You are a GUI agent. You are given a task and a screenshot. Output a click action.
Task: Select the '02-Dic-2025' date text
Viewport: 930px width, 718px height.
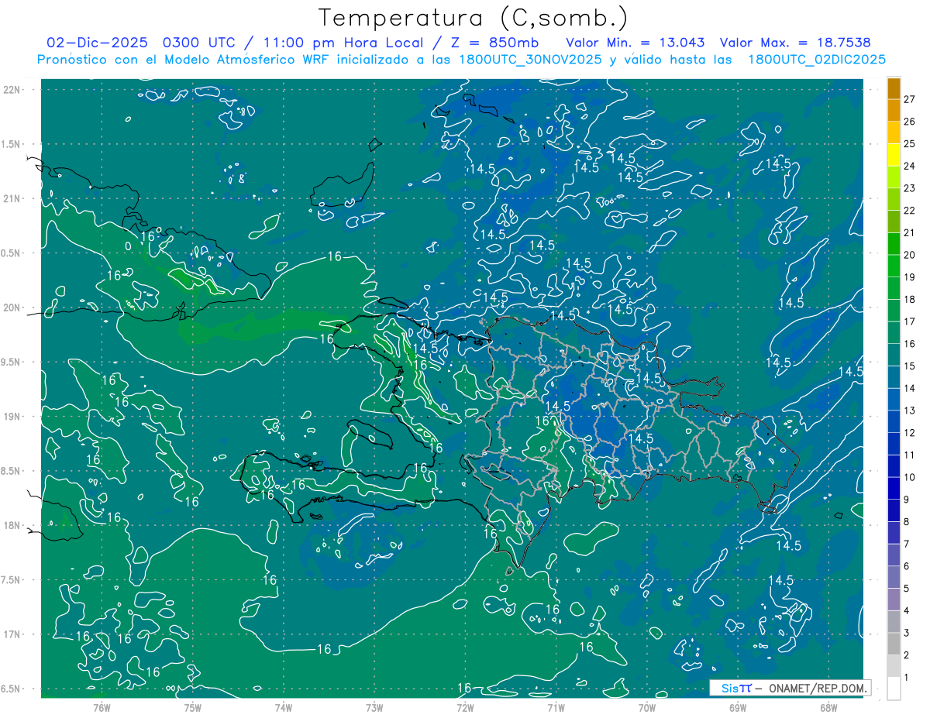coord(98,43)
